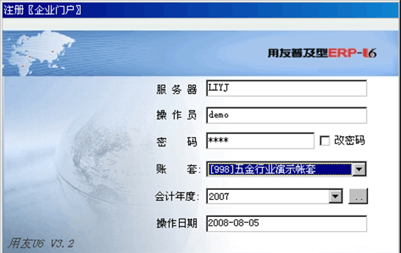Image resolution: width=401 pixels, height=253 pixels.
Task: Focus the 操作员 operator field containing demo
Action: pos(287,115)
